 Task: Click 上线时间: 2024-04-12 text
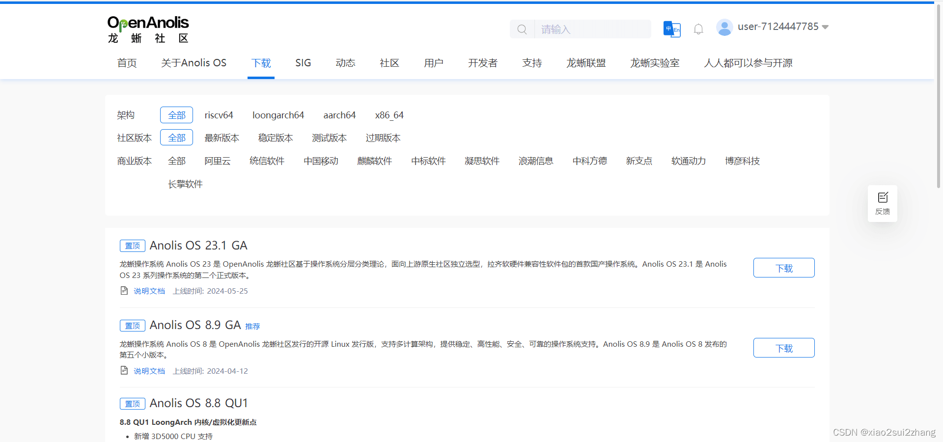tap(210, 371)
